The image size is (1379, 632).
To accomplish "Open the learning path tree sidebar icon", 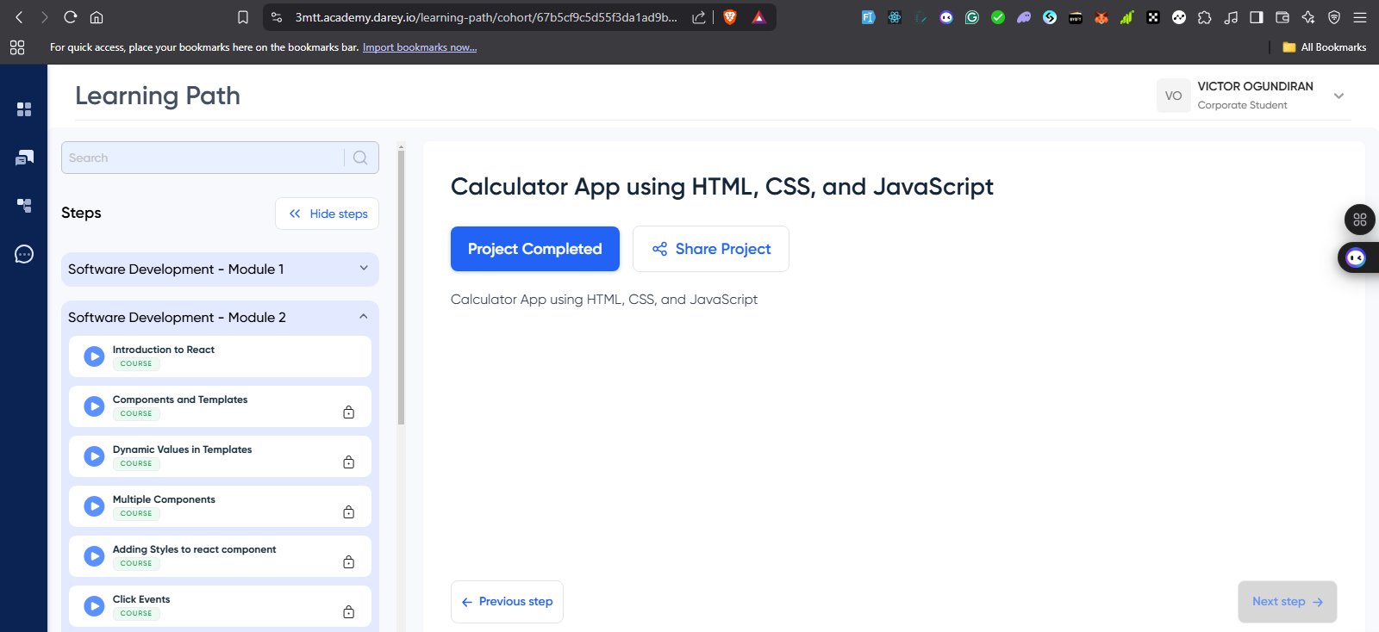I will pos(24,206).
